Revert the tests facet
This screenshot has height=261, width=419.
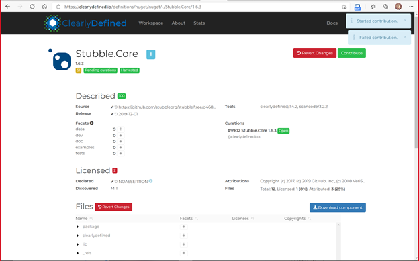[114, 154]
